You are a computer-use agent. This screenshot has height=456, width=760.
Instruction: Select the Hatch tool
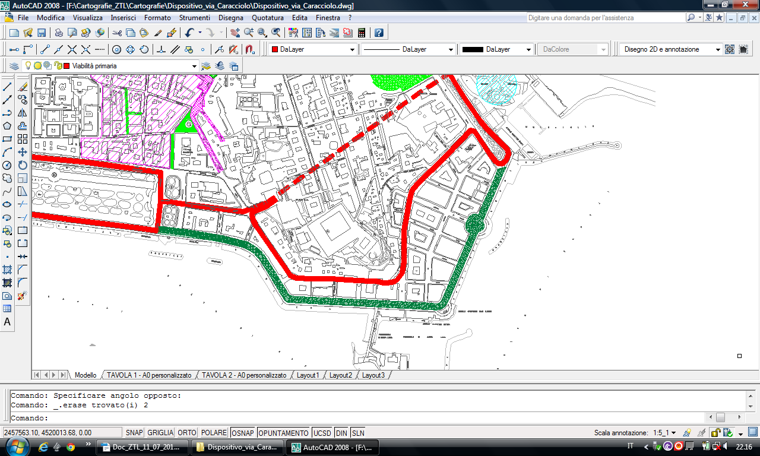7,270
